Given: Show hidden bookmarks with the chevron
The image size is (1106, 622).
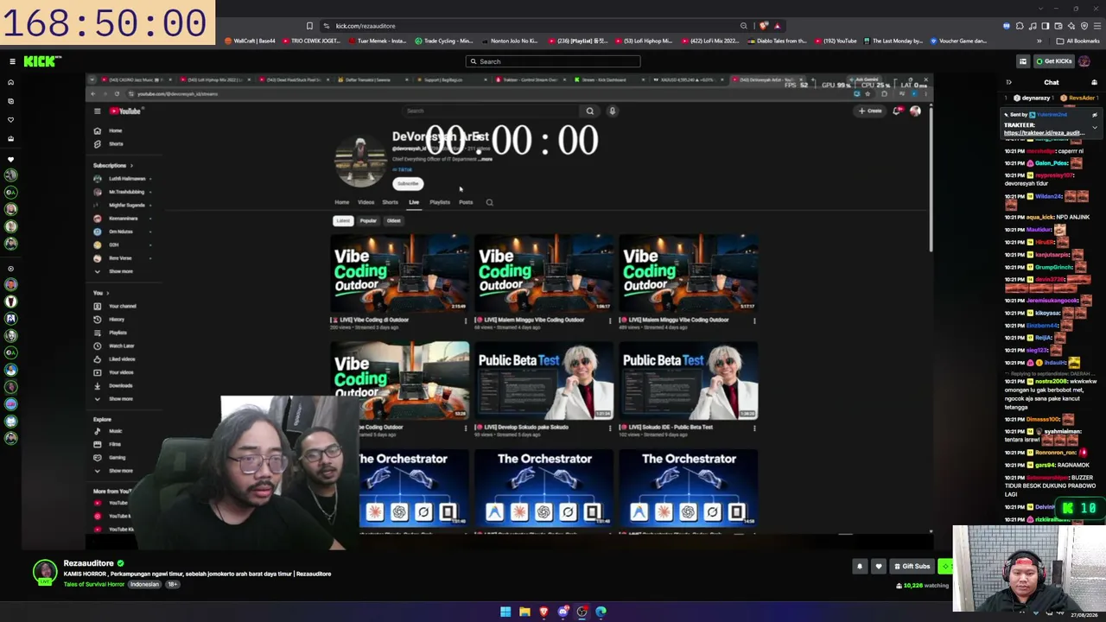Looking at the screenshot, I should pos(1039,41).
